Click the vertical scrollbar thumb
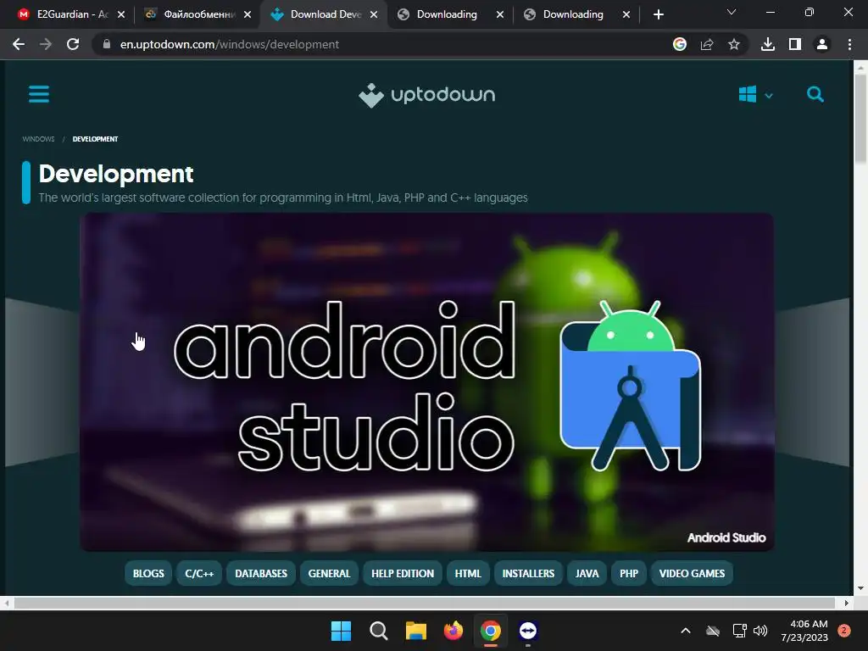 point(860,119)
